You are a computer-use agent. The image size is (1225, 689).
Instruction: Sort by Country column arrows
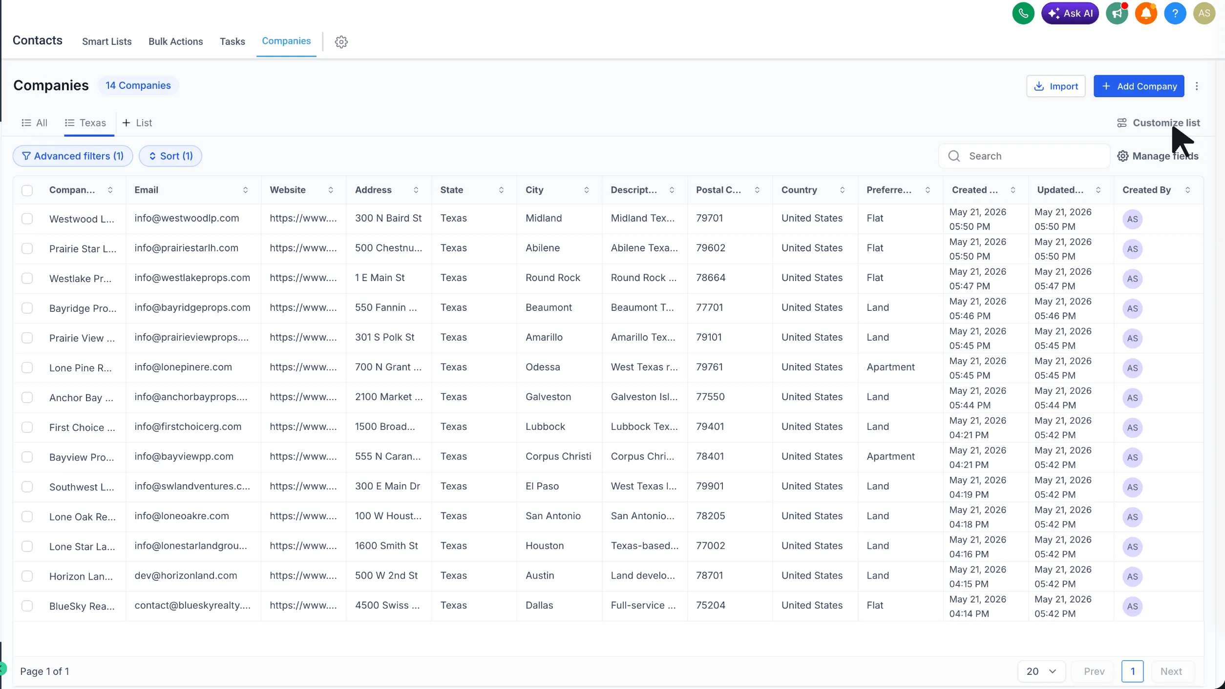(843, 190)
